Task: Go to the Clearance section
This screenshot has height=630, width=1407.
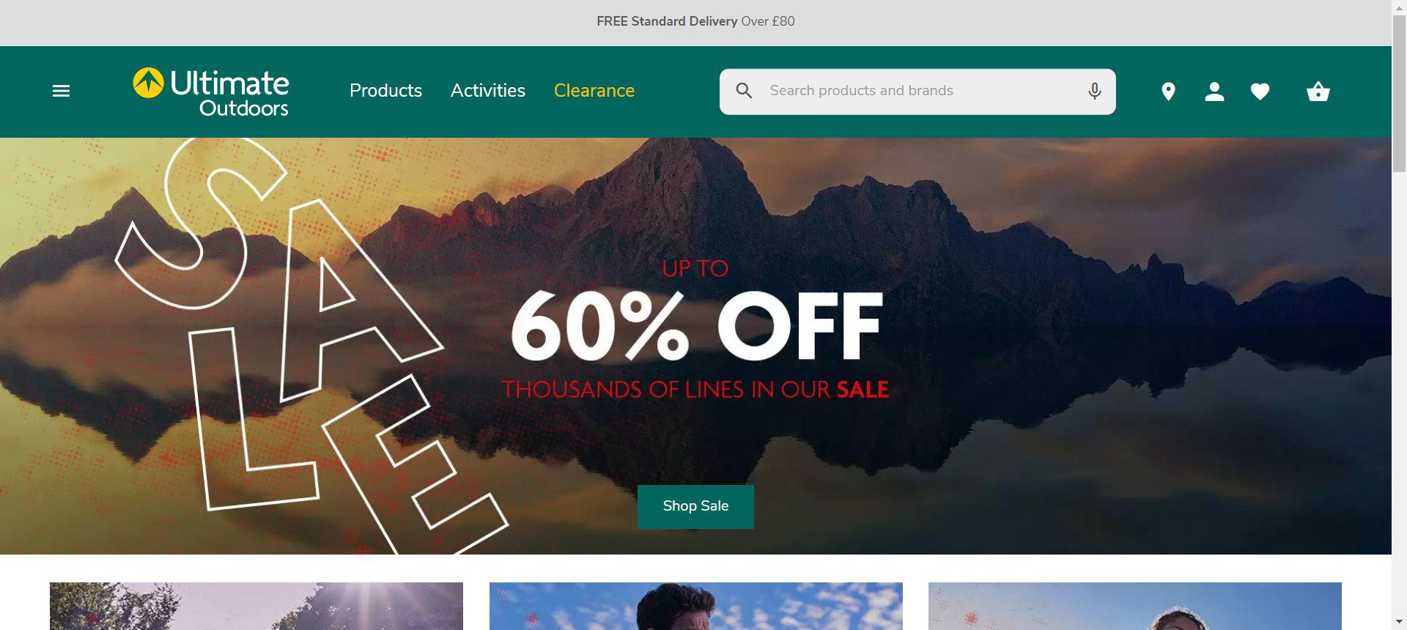Action: (x=594, y=91)
